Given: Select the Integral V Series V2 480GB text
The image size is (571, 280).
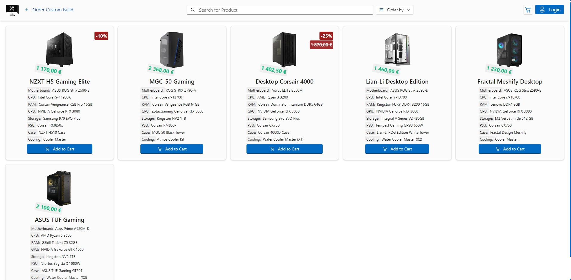Looking at the screenshot, I should [403, 119].
